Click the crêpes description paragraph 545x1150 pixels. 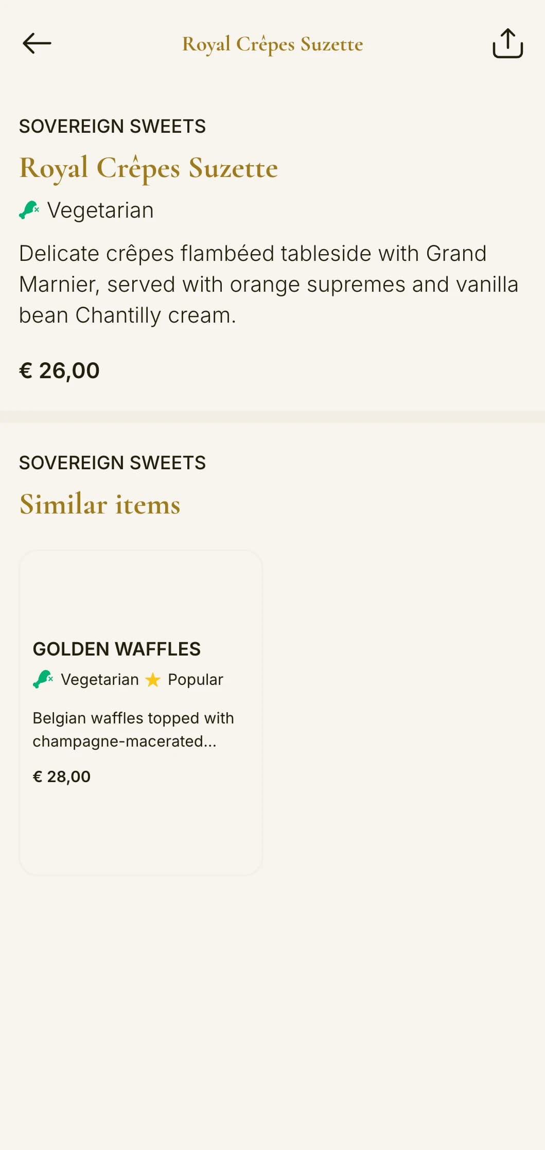(269, 284)
